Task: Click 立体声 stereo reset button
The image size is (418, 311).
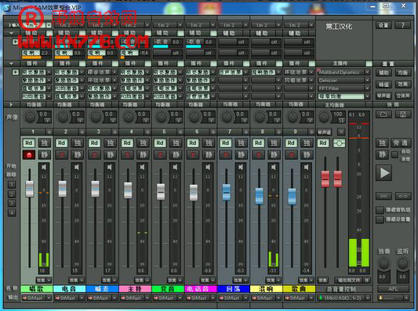Action: (403, 96)
